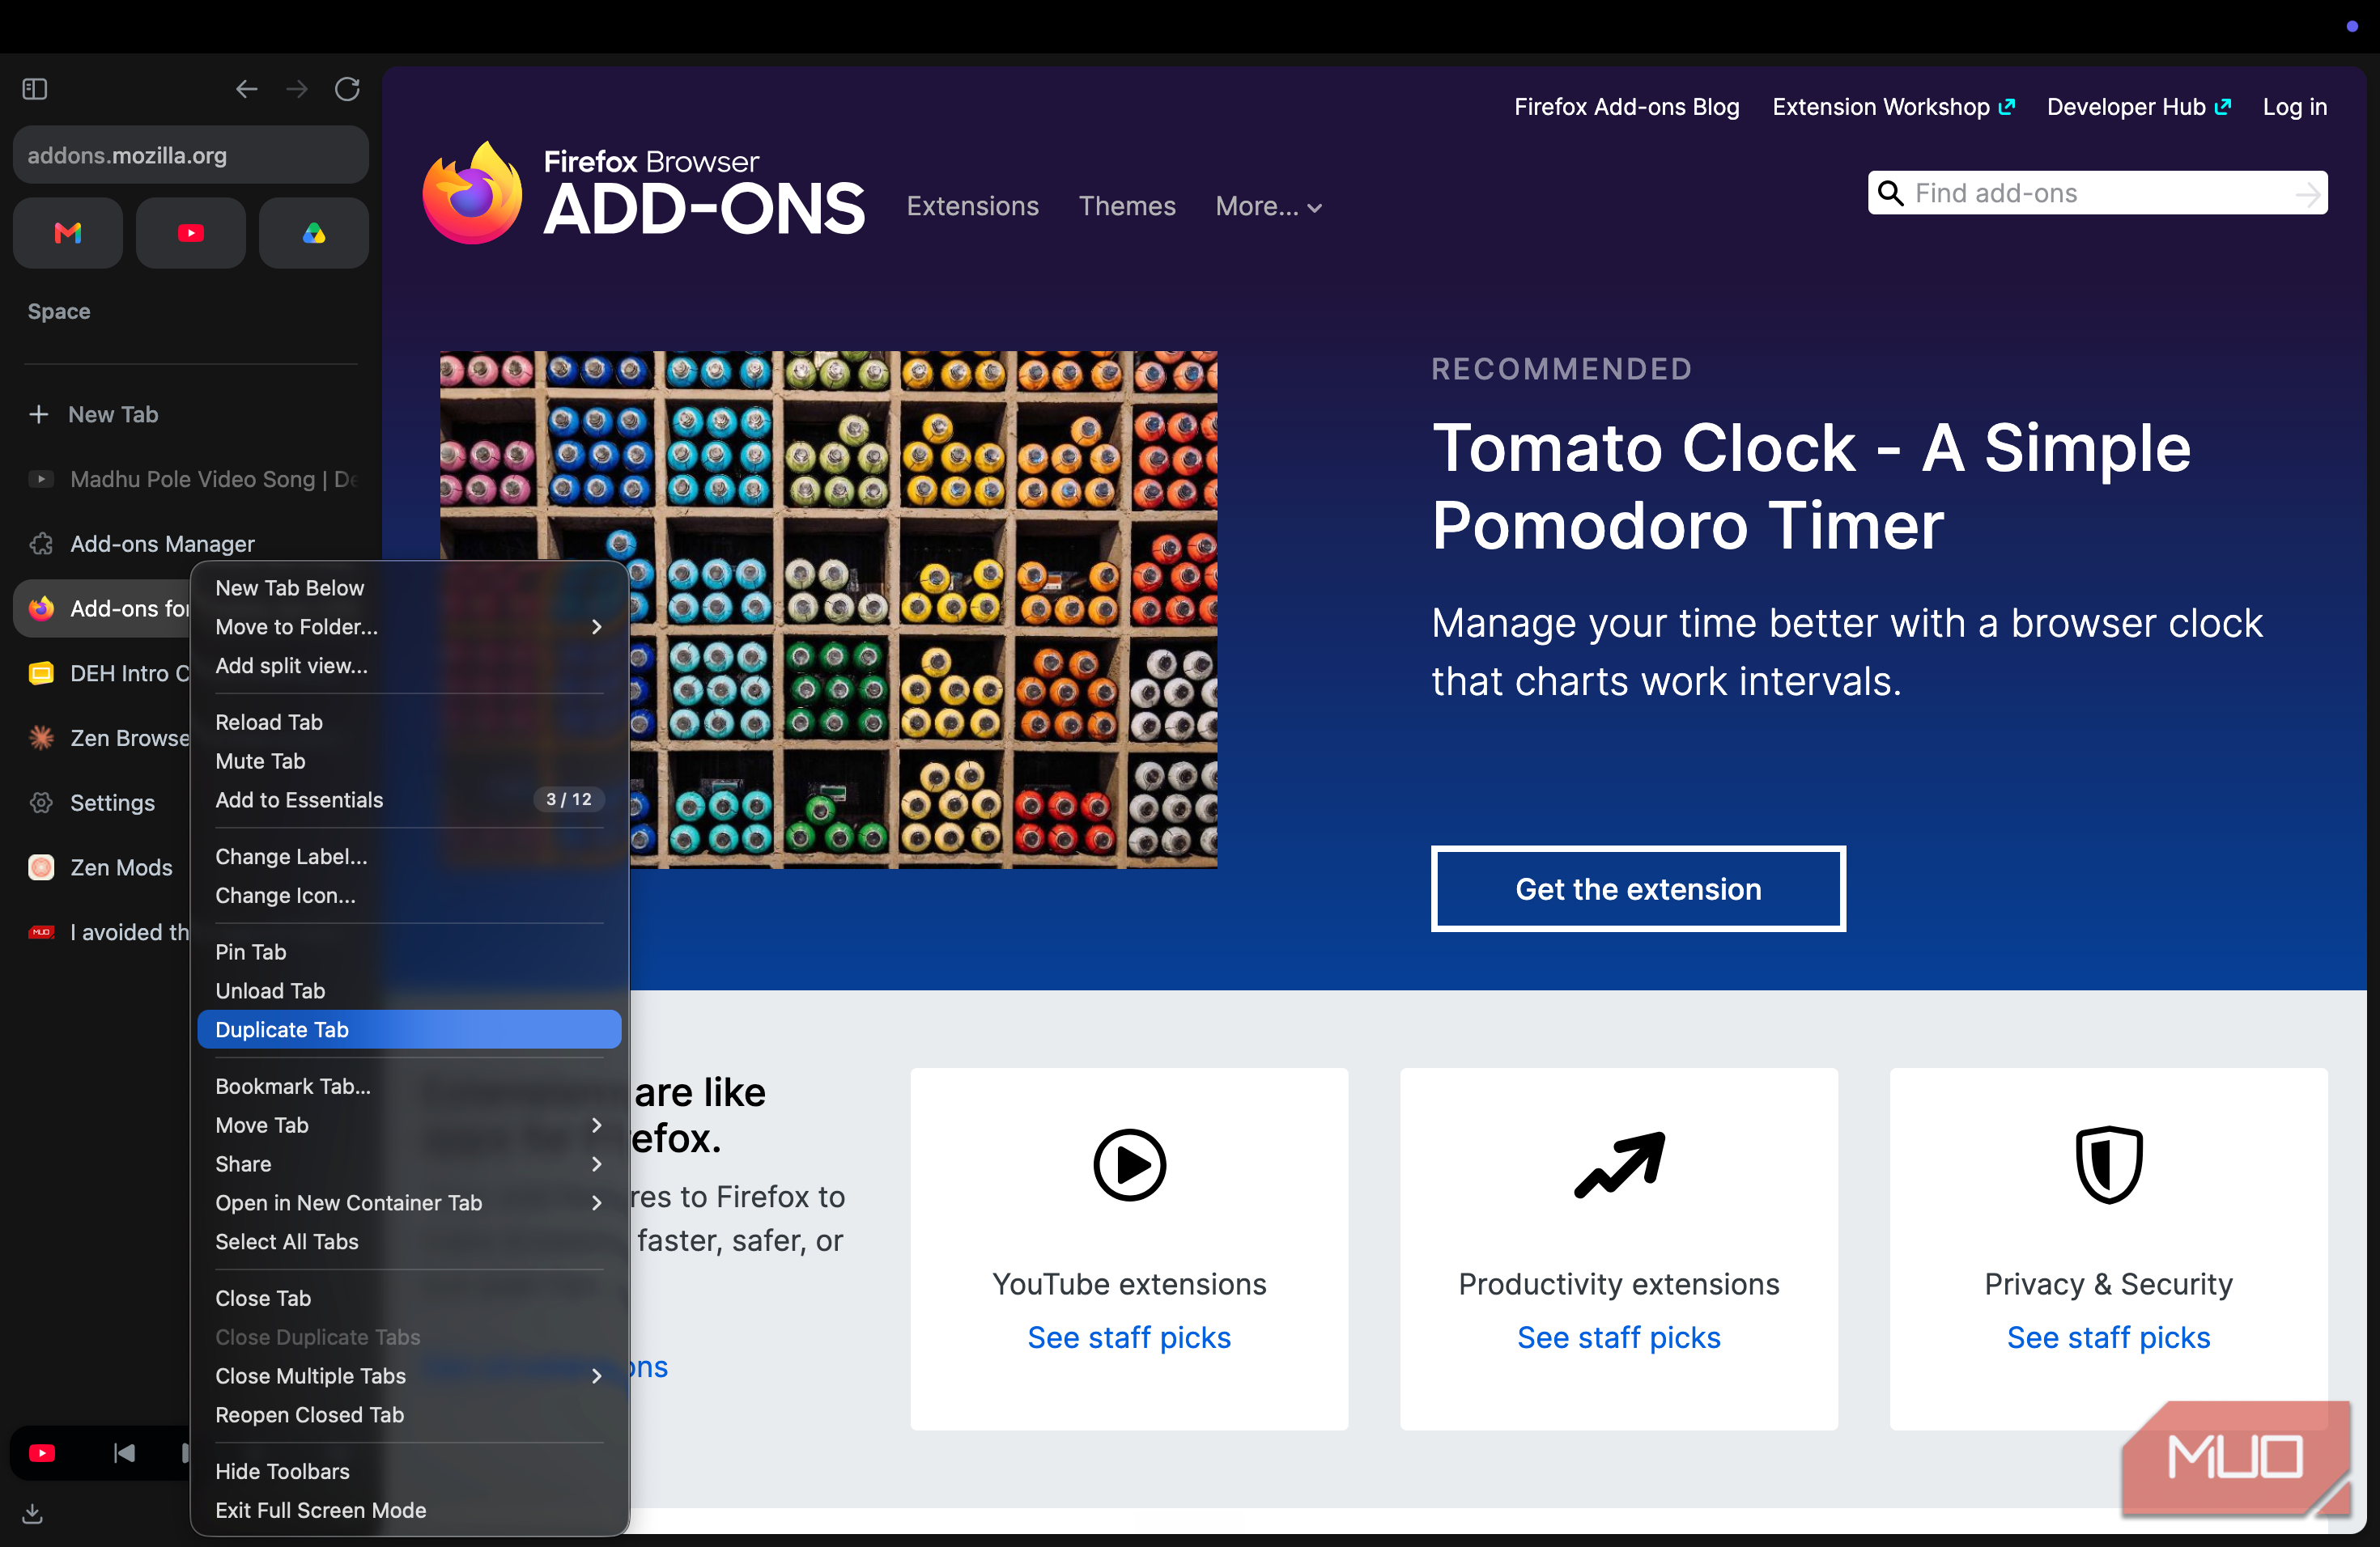Choose Reopen Closed Tab in the context menu
2380x1547 pixels.
(x=410, y=1415)
